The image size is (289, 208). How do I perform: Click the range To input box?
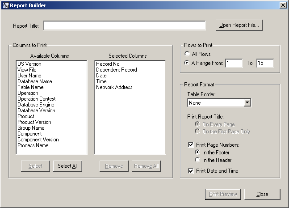coord(265,63)
